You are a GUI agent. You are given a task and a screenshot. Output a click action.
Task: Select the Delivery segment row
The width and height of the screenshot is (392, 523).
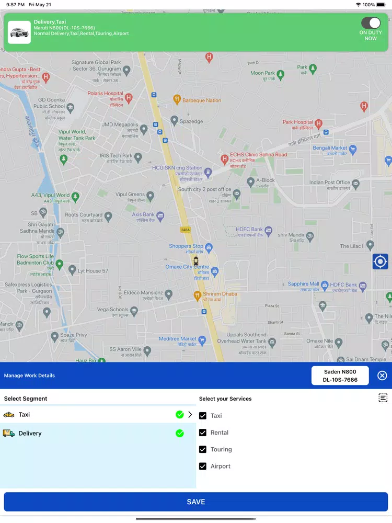pyautogui.click(x=98, y=433)
